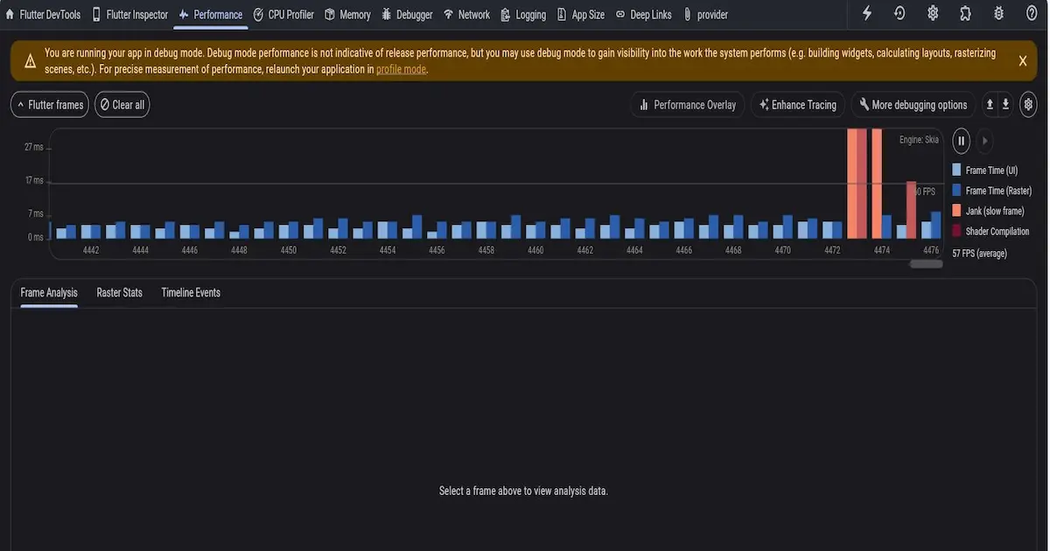
Task: Click the export data download arrow icon
Action: (x=1005, y=105)
